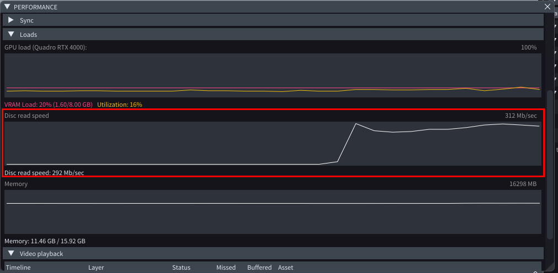Click the Loads section header label
558x273 pixels.
(x=28, y=35)
